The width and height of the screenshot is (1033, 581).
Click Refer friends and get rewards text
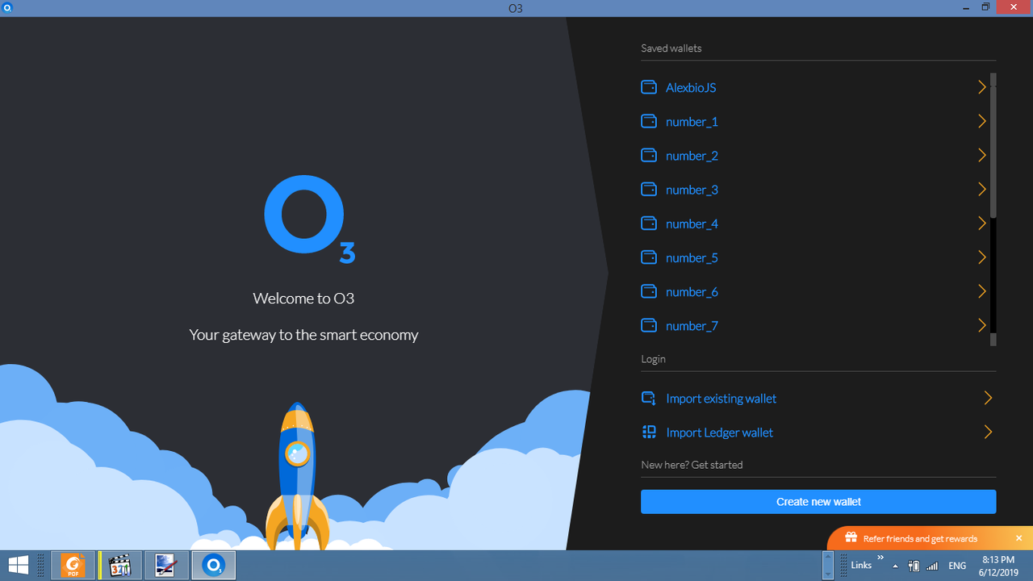click(920, 538)
